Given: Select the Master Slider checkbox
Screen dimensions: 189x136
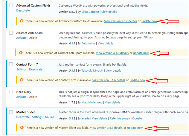Looking at the screenshot, I should 11,112.
